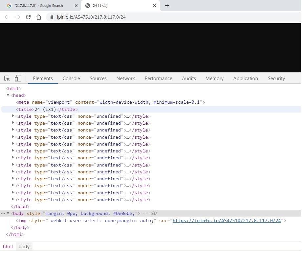The width and height of the screenshot is (302, 263).
Task: Open the Console panel tab
Action: [x=71, y=78]
